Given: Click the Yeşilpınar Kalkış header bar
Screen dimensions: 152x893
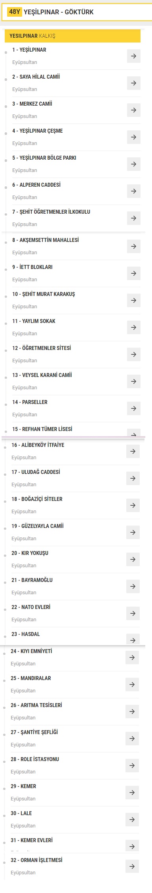Looking at the screenshot, I should pyautogui.click(x=72, y=36).
